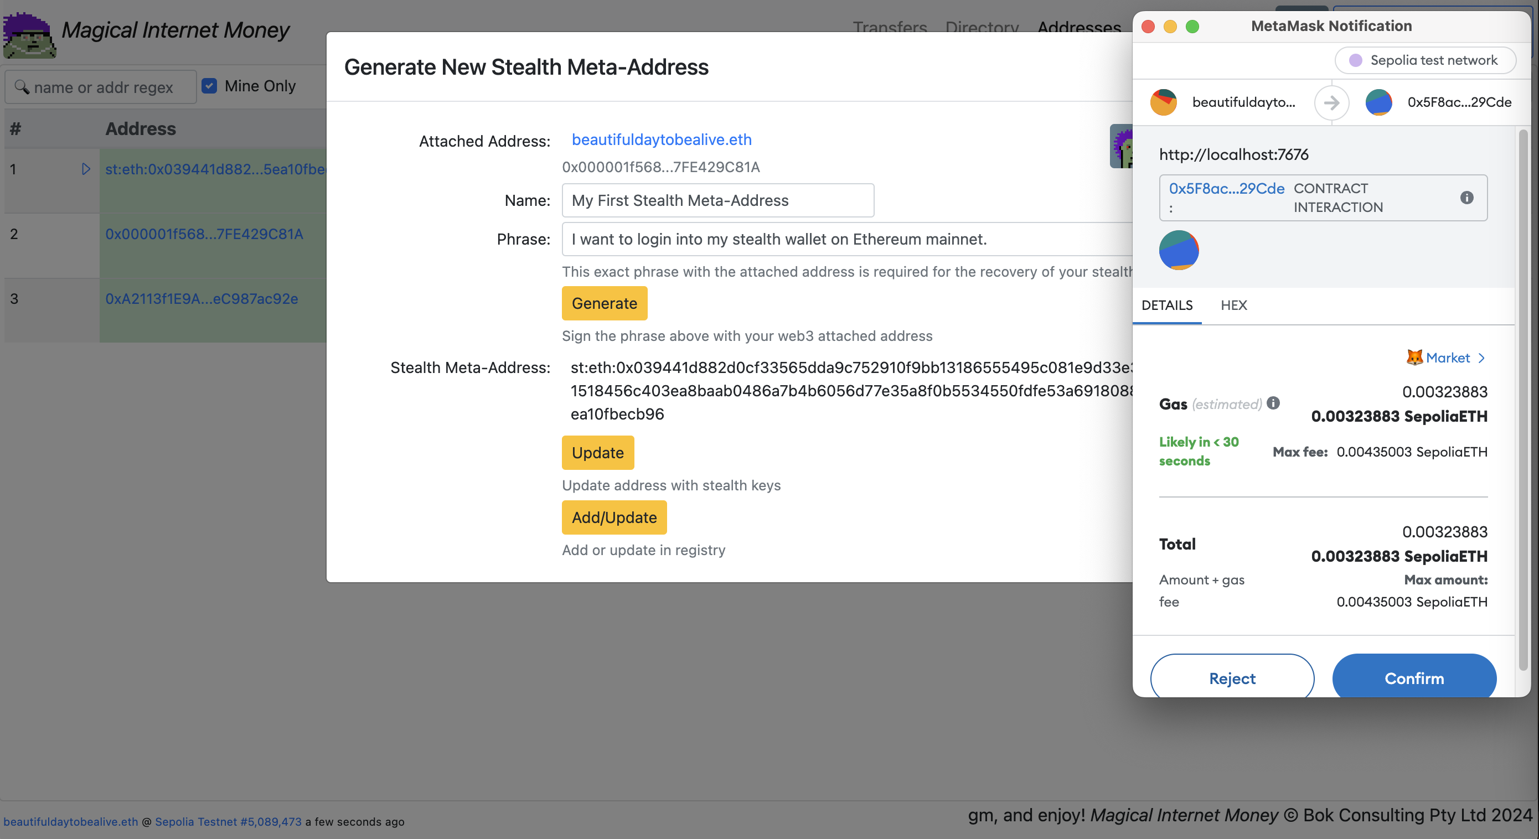The image size is (1539, 839).
Task: Click the Sepolia network purple dot indicator
Action: (1355, 60)
